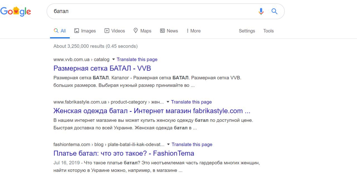The height and width of the screenshot is (176, 357).
Task: Open the Videos tab
Action: (115, 31)
